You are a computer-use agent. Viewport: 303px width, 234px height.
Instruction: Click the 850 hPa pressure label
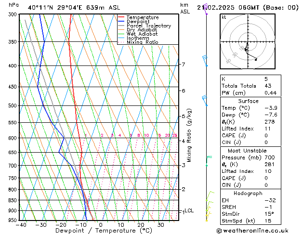pos(13,200)
